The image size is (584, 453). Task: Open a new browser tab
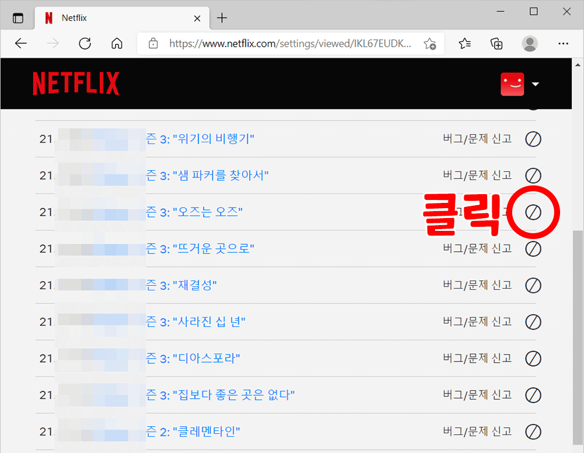pyautogui.click(x=222, y=18)
